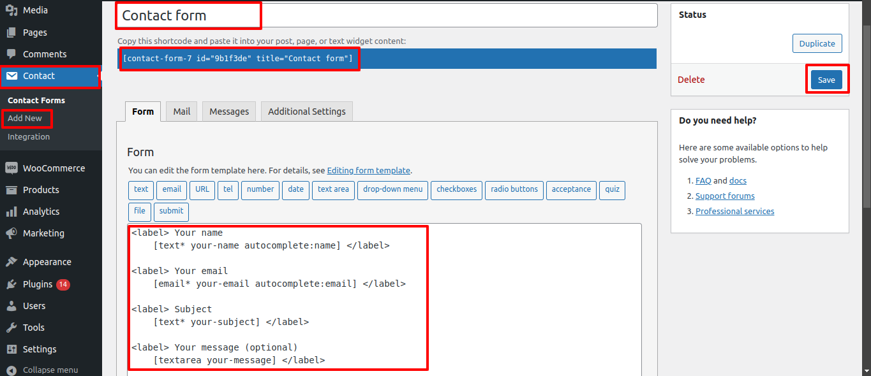Insert a file form-tag
871x376 pixels.
point(140,211)
